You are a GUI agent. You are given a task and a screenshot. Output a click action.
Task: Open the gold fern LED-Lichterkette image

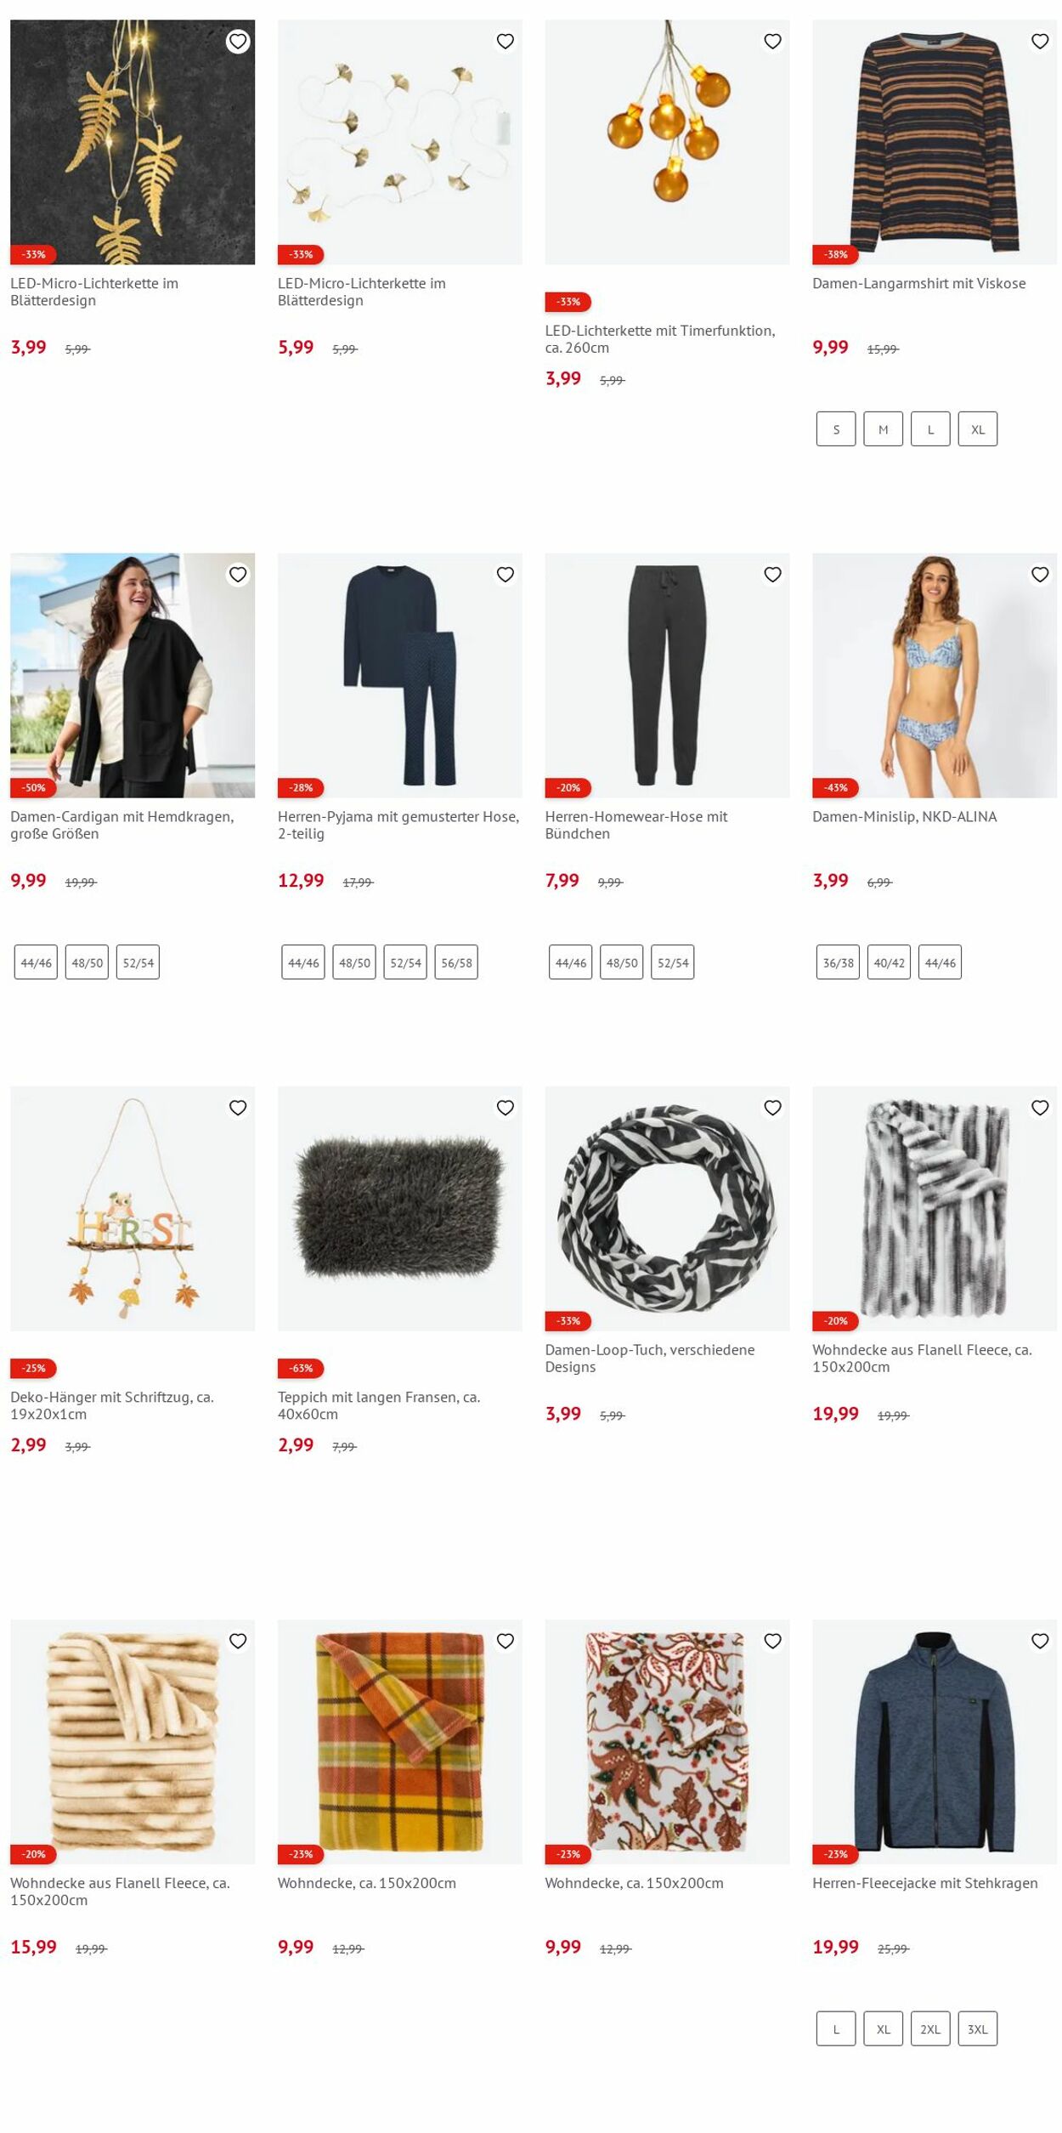[133, 142]
